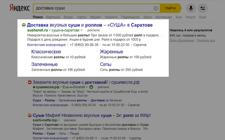Start voice search via microphone icon
Screen dimensions: 225x140
click(191, 8)
